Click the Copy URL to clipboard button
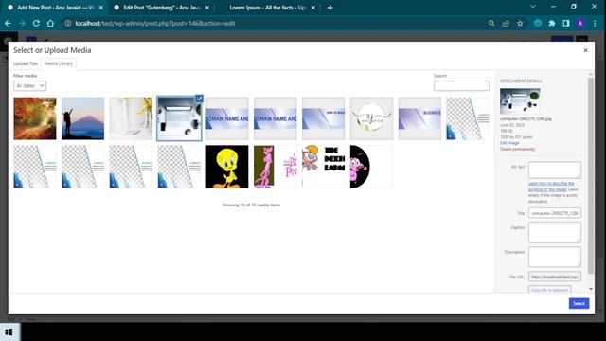The width and height of the screenshot is (606, 341). 549,289
